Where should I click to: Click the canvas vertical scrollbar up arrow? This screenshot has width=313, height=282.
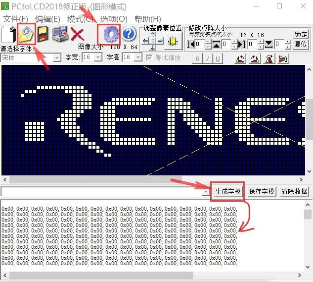(309, 69)
